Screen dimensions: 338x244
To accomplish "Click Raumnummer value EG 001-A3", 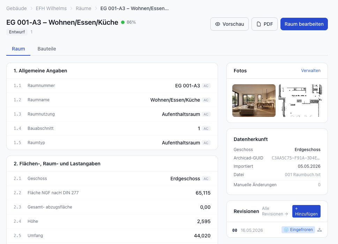I will 188,86.
